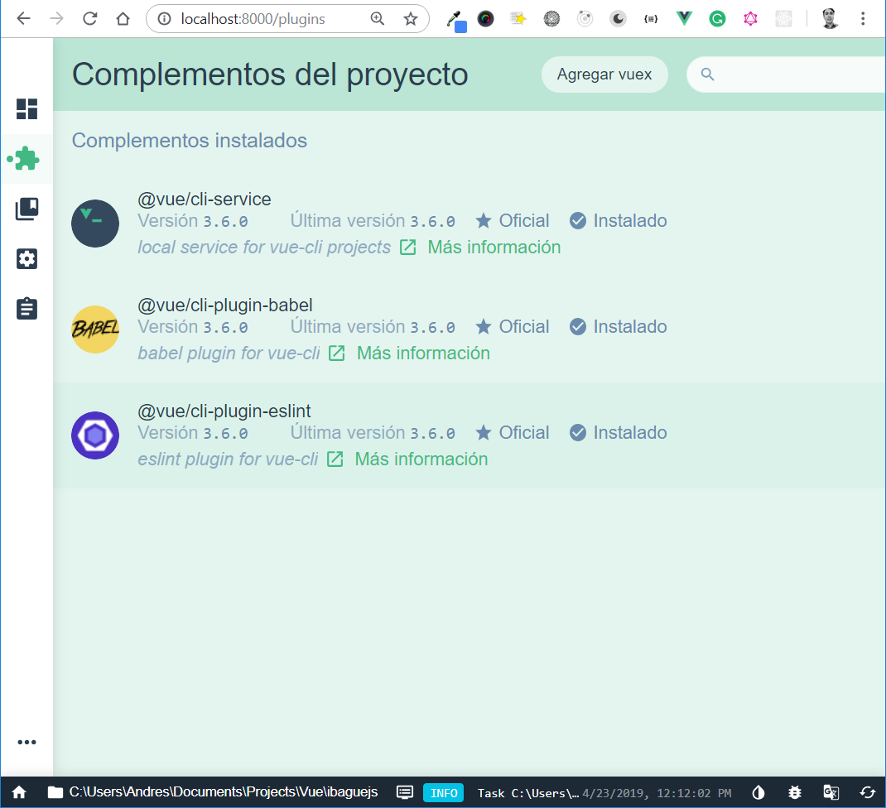Click the ESLint plugin logo

pyautogui.click(x=95, y=435)
